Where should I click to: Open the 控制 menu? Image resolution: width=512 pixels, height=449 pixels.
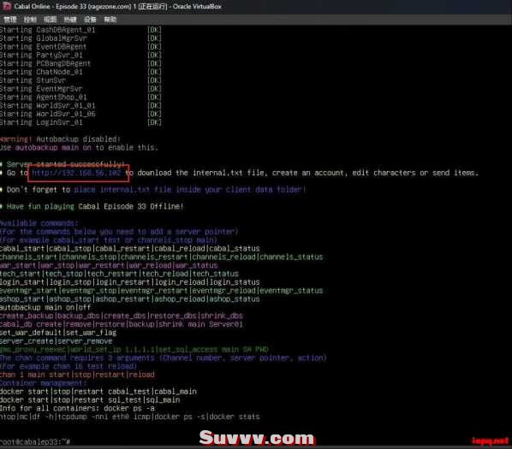tap(30, 20)
